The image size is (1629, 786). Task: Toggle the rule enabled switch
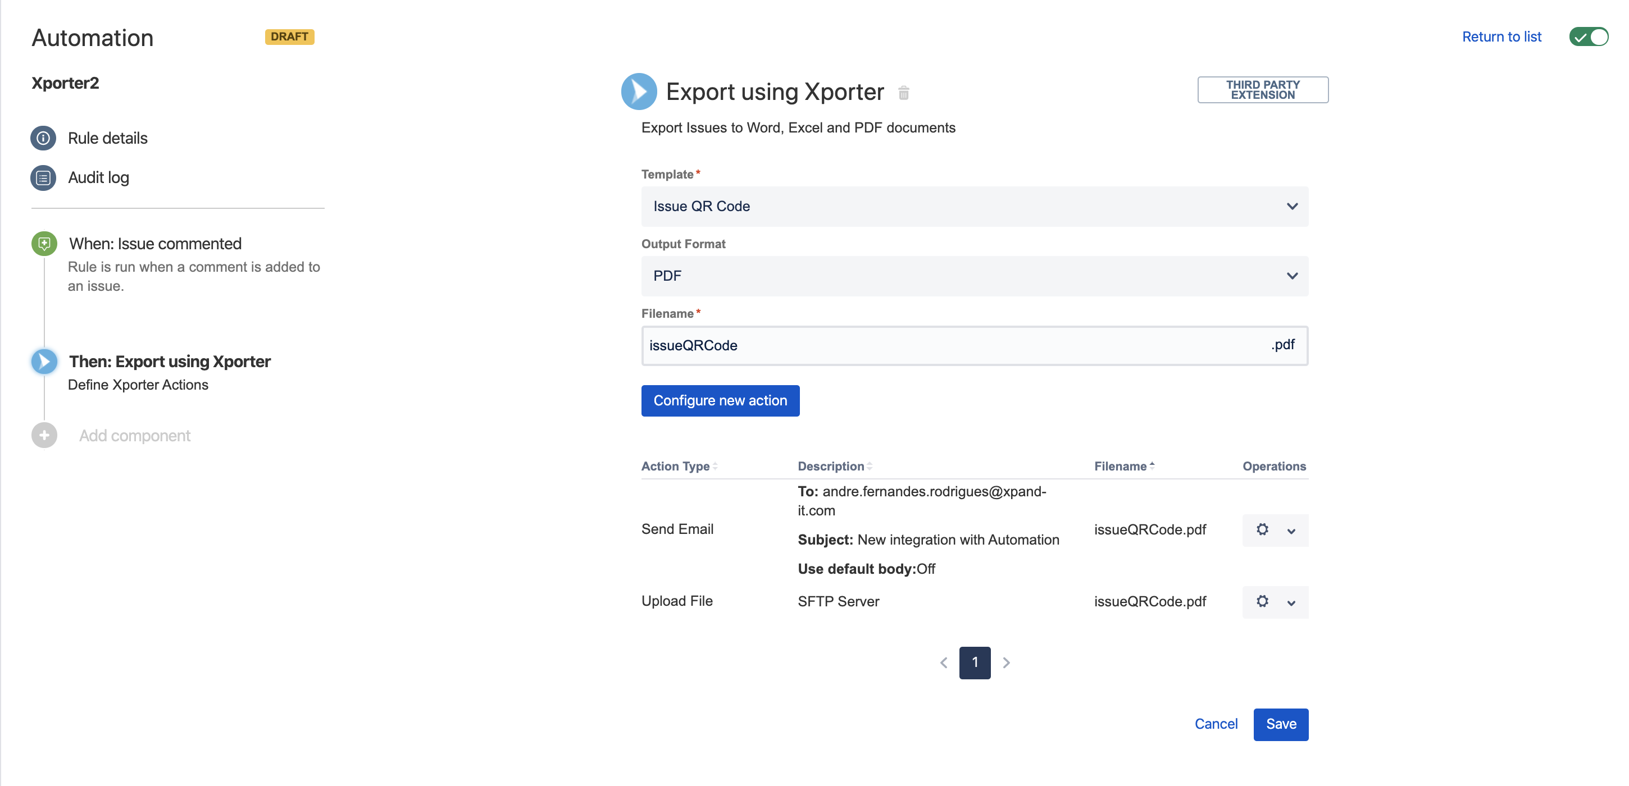[1588, 36]
